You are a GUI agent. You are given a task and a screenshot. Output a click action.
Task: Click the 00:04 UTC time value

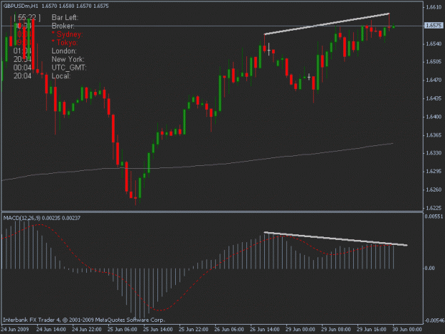click(22, 68)
